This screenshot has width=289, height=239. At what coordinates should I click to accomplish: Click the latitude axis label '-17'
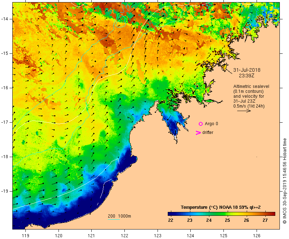(x=5, y=122)
